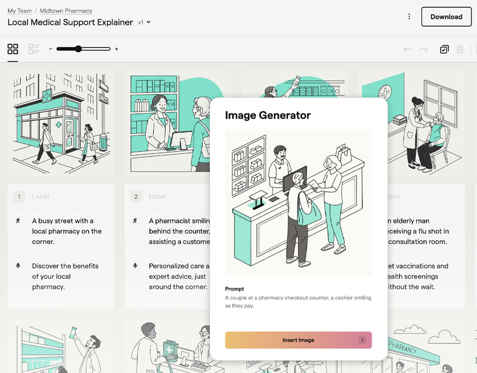Zoom out using the minus icon
477x373 pixels.
pos(51,49)
